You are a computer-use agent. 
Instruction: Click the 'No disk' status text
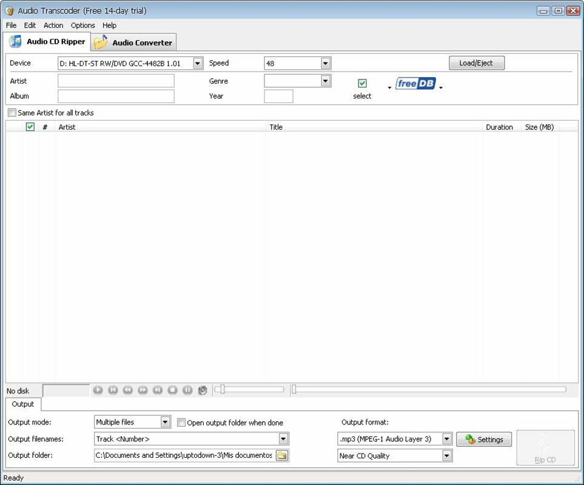tap(18, 391)
